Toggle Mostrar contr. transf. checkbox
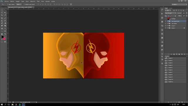The image size is (188, 106). tap(24, 4)
